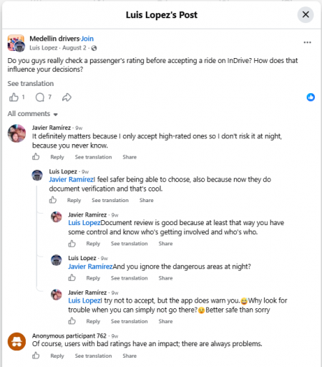Image resolution: width=322 pixels, height=367 pixels.
Task: Close the Luis Lopez's Post dialog
Action: pyautogui.click(x=306, y=14)
